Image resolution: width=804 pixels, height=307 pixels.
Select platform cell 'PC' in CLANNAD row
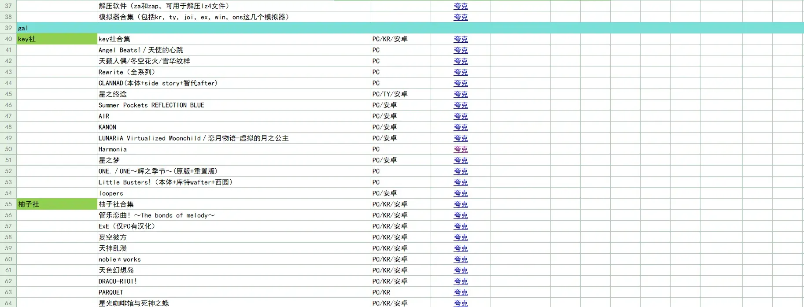[401, 83]
